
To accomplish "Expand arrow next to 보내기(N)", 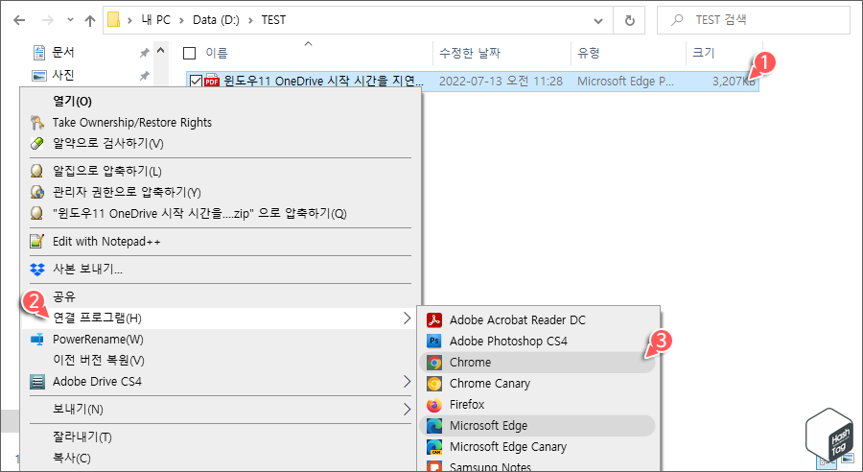I will [407, 410].
